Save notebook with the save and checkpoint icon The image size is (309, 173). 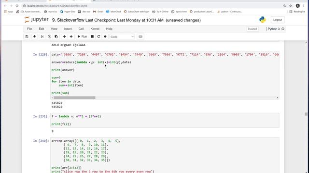(27, 37)
